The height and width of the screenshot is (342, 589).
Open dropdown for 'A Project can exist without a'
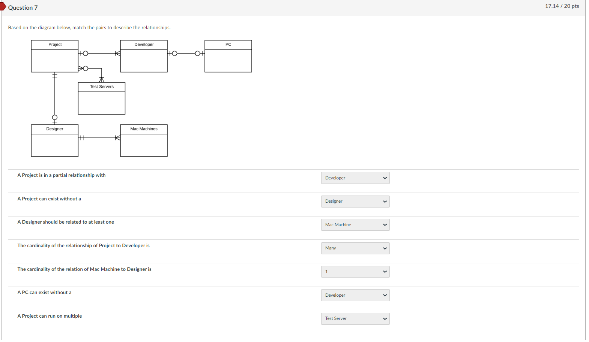(x=355, y=202)
